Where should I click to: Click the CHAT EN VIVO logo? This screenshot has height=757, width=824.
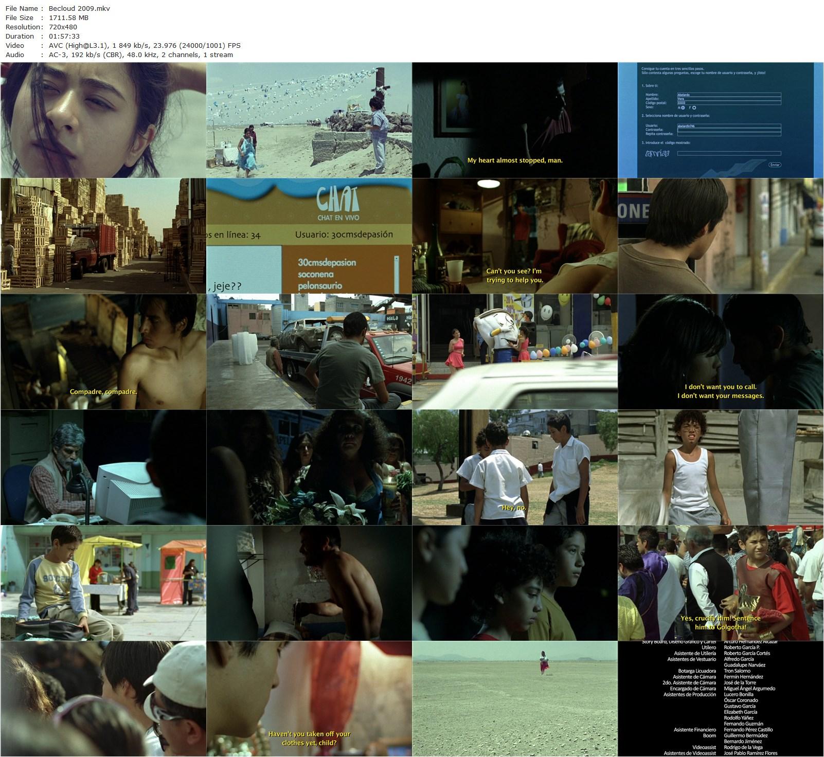pyautogui.click(x=337, y=202)
